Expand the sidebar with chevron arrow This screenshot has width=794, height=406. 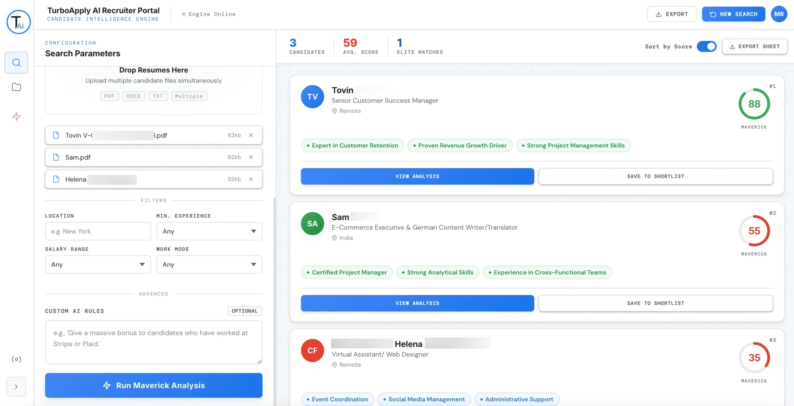click(x=16, y=386)
